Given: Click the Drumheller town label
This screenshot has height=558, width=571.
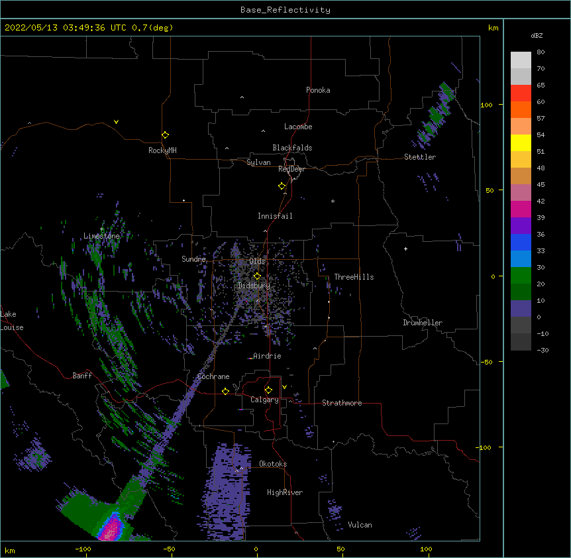Looking at the screenshot, I should click(x=423, y=323).
